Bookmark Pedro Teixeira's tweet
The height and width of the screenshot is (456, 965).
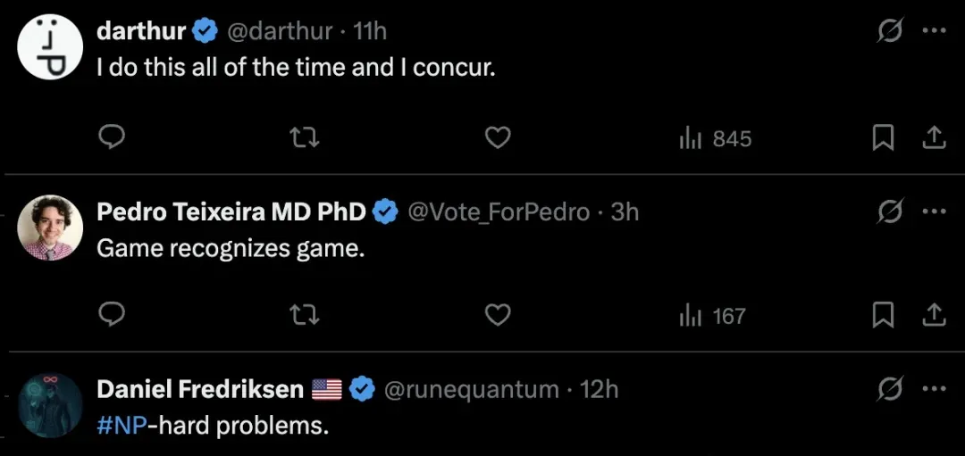pos(883,316)
